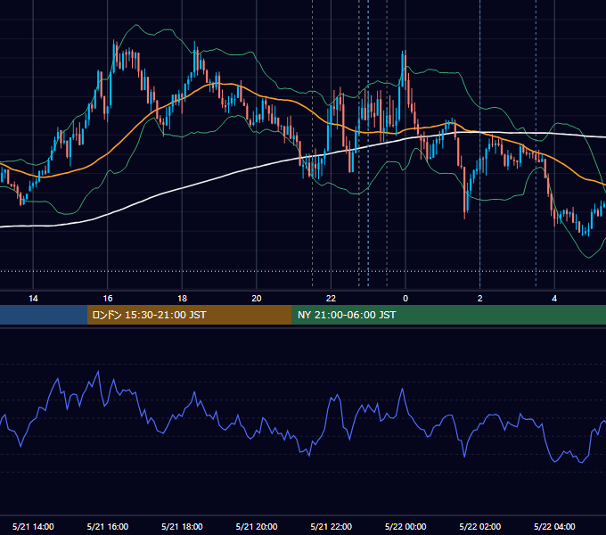Click the 16 hour label on the chart axis

108,299
